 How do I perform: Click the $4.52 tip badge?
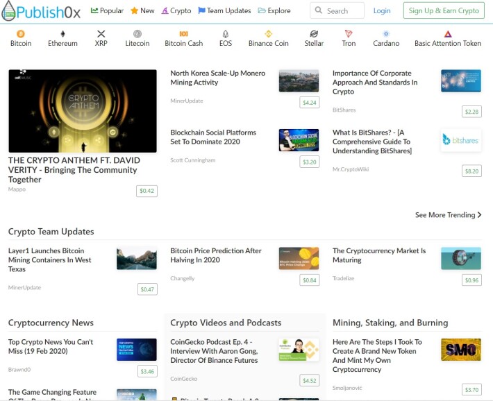(310, 381)
